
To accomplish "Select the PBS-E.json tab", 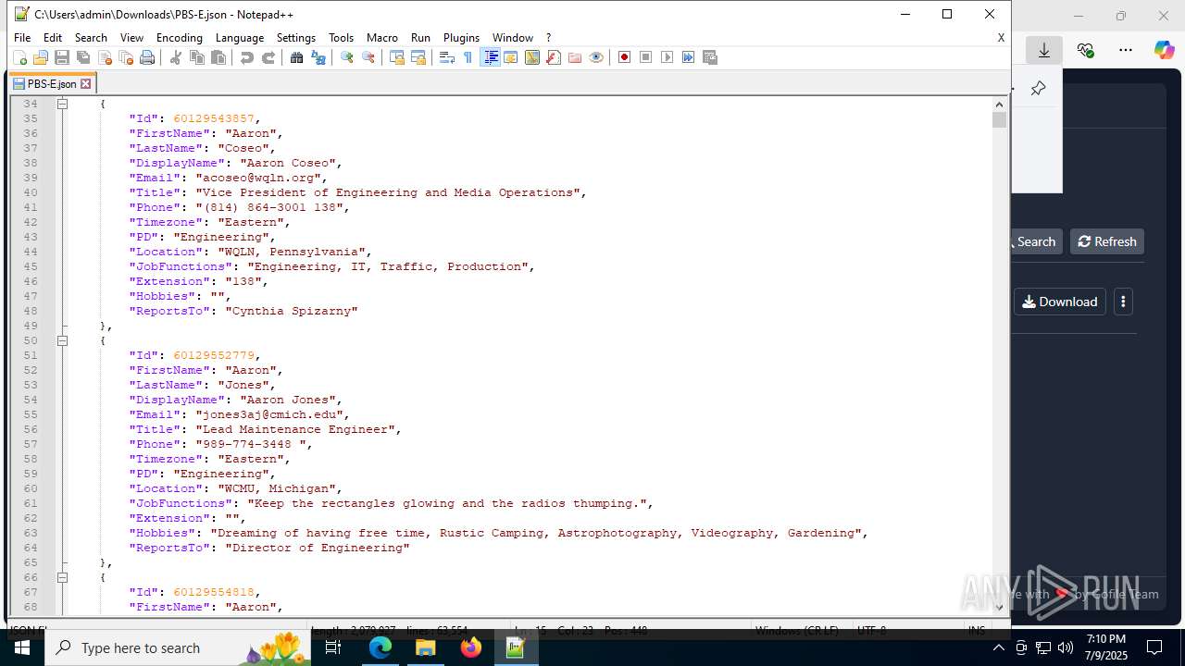I will pyautogui.click(x=52, y=83).
